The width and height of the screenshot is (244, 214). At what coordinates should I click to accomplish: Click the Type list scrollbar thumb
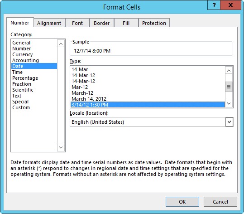tap(229, 87)
